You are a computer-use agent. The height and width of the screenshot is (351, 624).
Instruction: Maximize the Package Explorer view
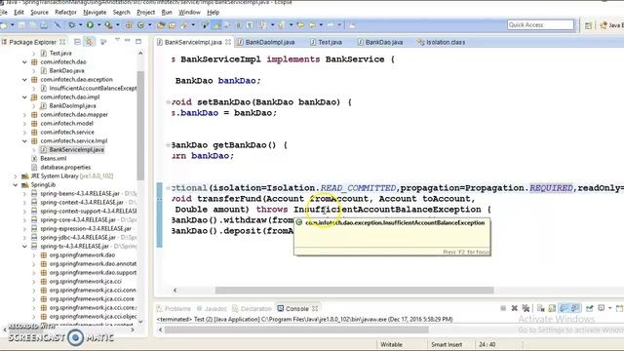point(138,41)
